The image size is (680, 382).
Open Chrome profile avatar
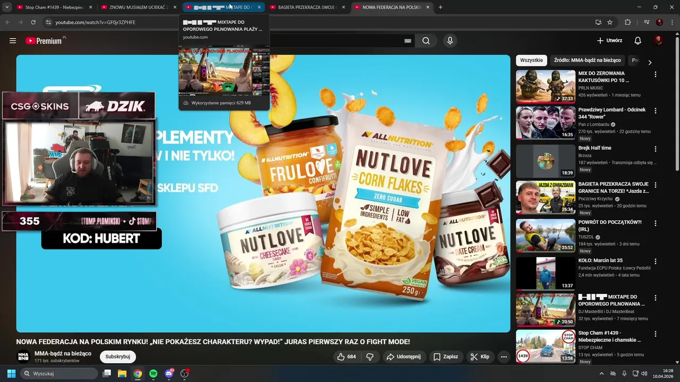[x=659, y=22]
